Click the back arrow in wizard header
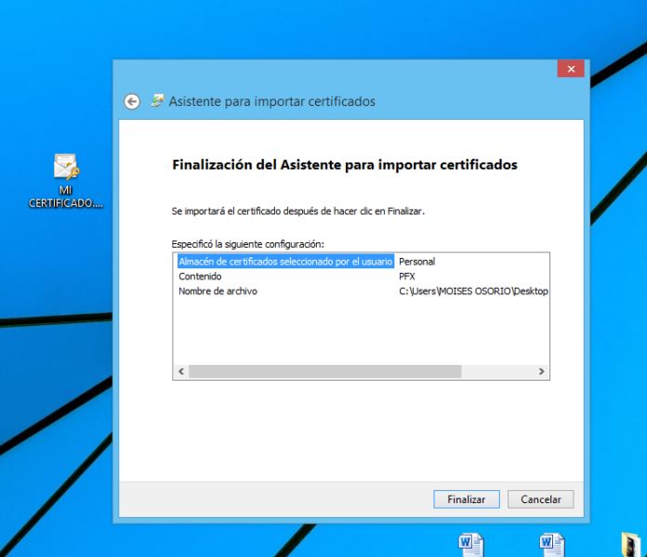Image resolution: width=647 pixels, height=557 pixels. tap(132, 101)
